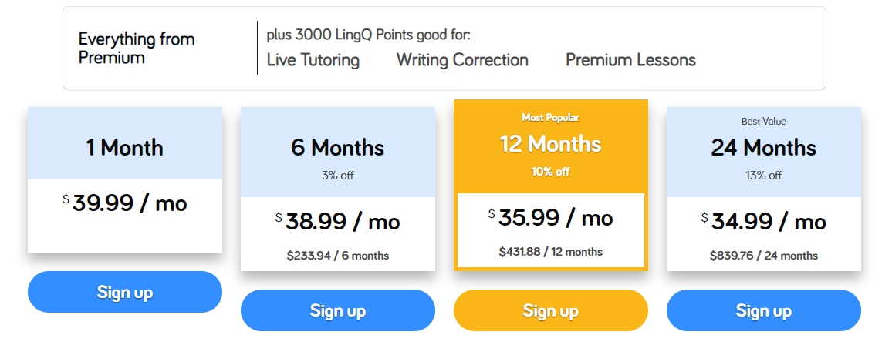Click the $38.99 / mo price

point(338,221)
